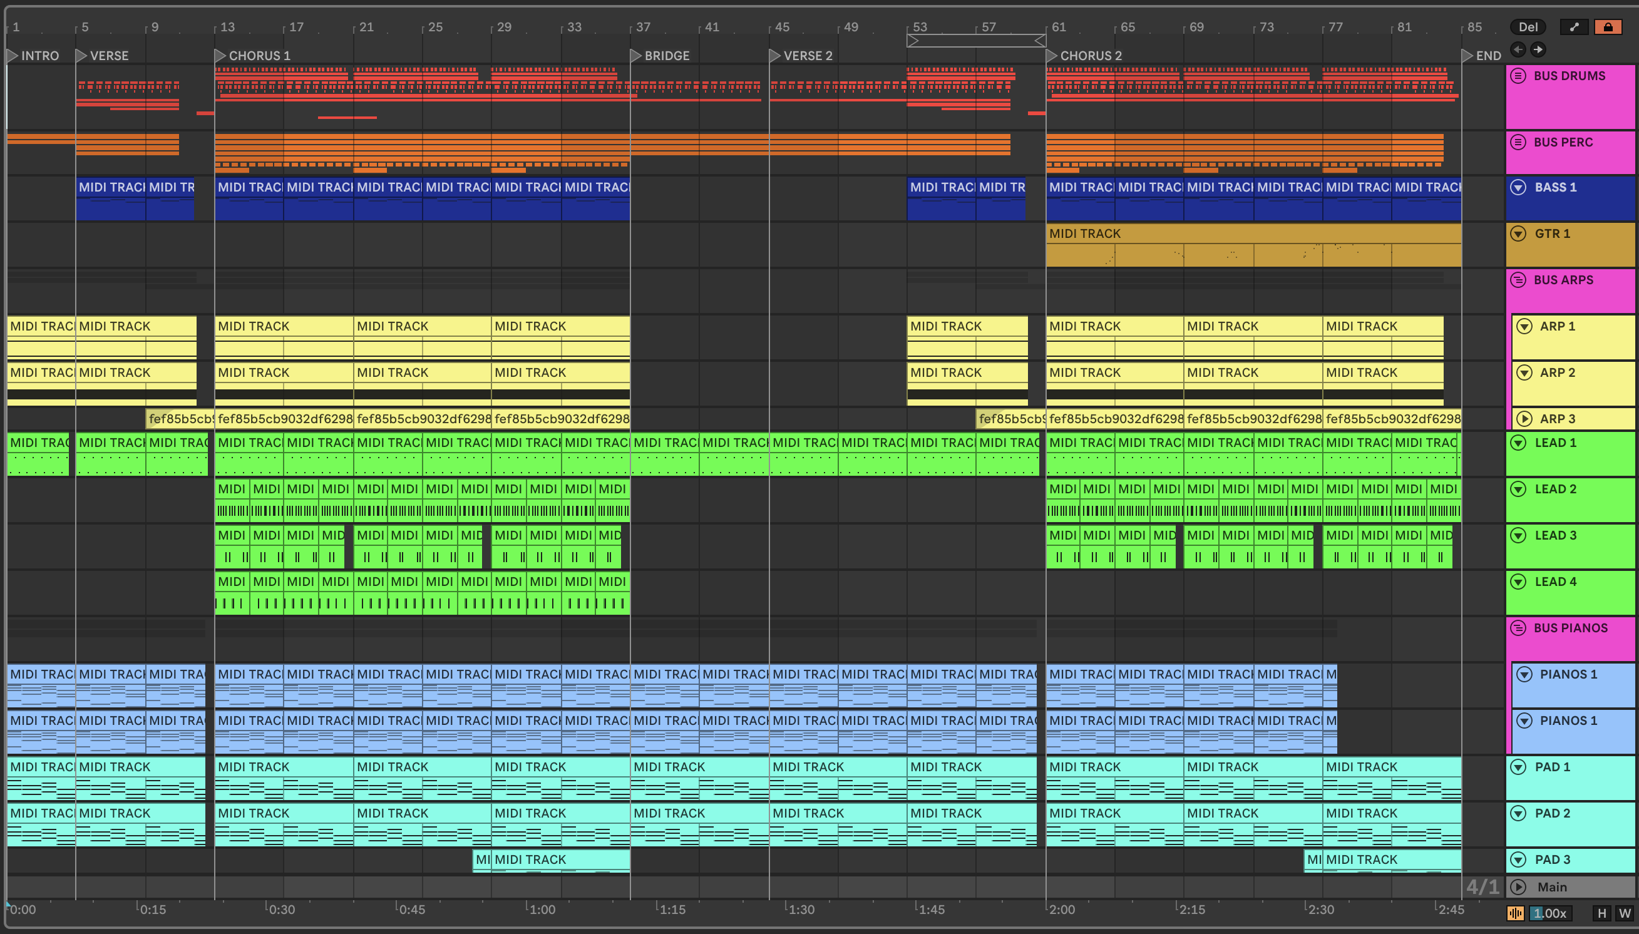Click the unfold arrow on Main track
The height and width of the screenshot is (934, 1639).
(1518, 887)
